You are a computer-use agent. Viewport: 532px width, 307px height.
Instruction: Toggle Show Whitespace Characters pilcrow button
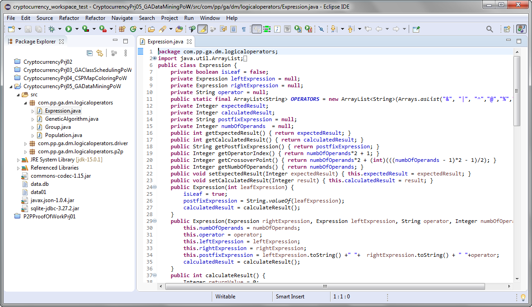[x=244, y=29]
